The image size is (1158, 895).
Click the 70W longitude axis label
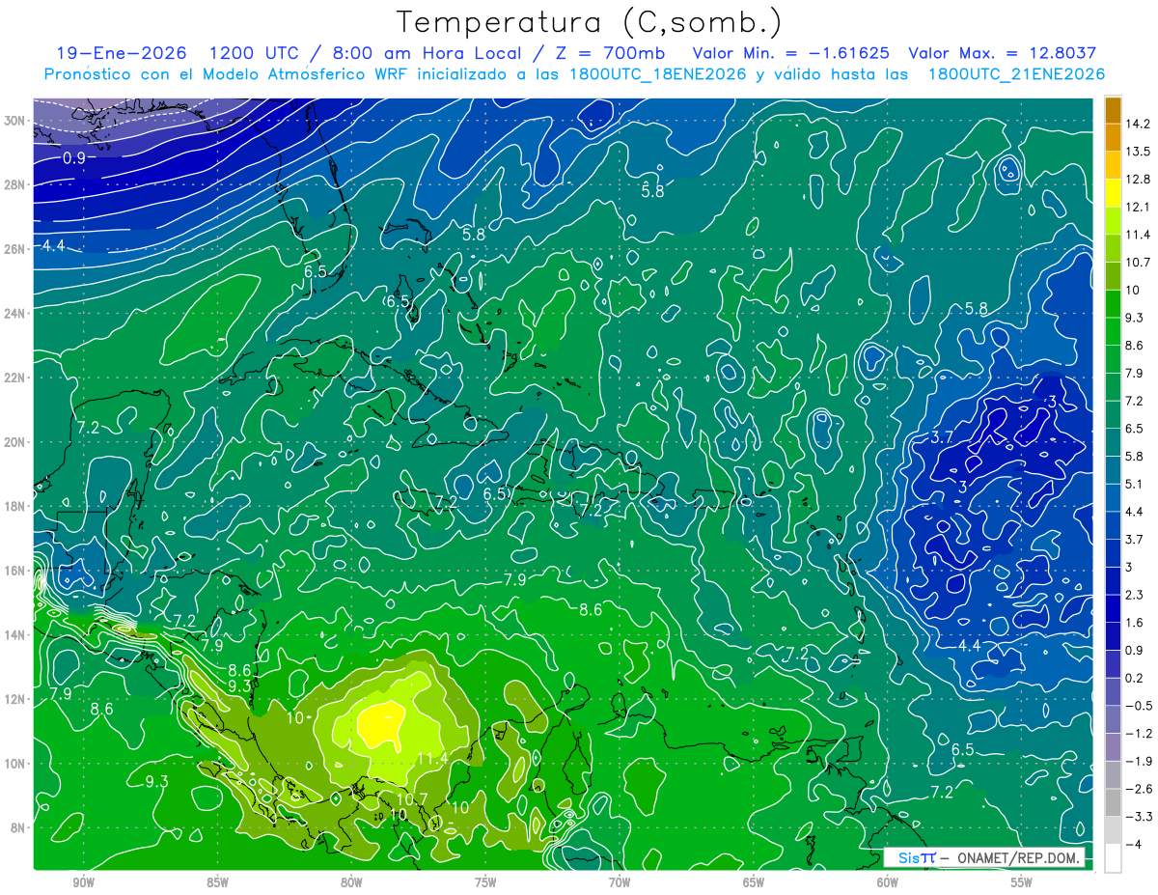coord(620,882)
